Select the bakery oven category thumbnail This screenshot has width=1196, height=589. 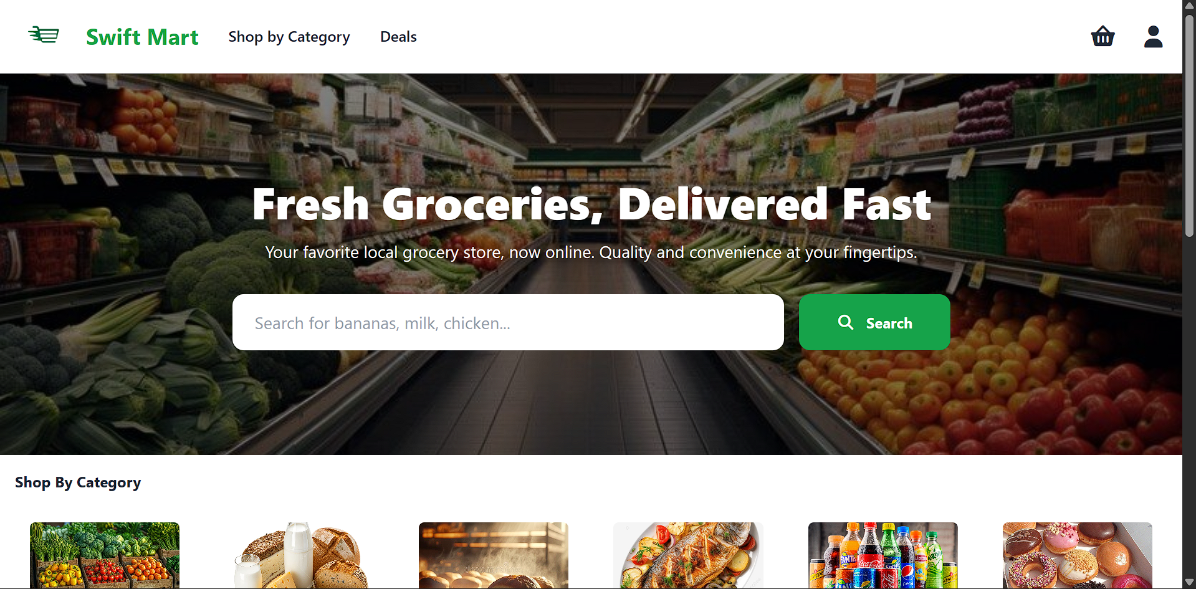click(494, 555)
